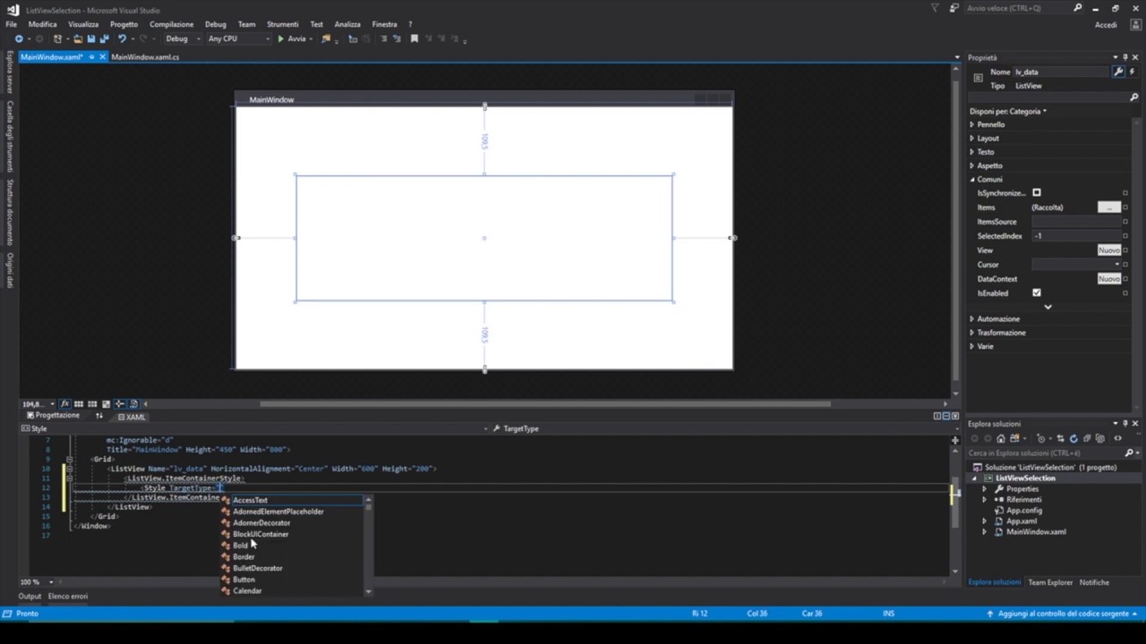Collapse the XAML pane
The width and height of the screenshot is (1146, 644).
point(955,416)
